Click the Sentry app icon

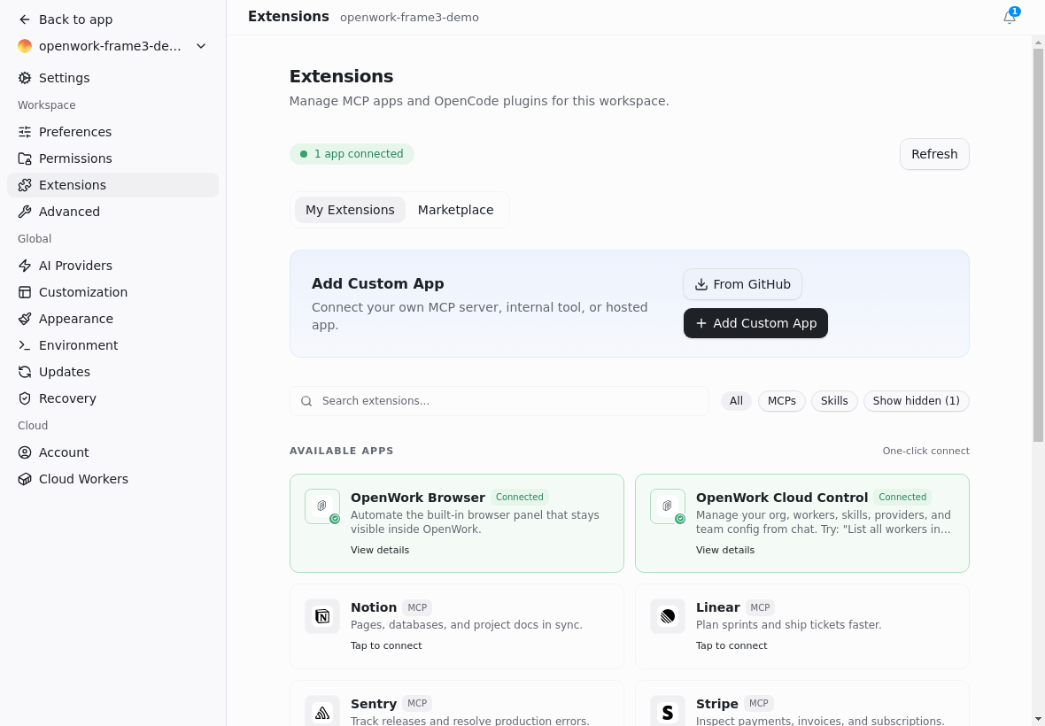click(x=322, y=712)
